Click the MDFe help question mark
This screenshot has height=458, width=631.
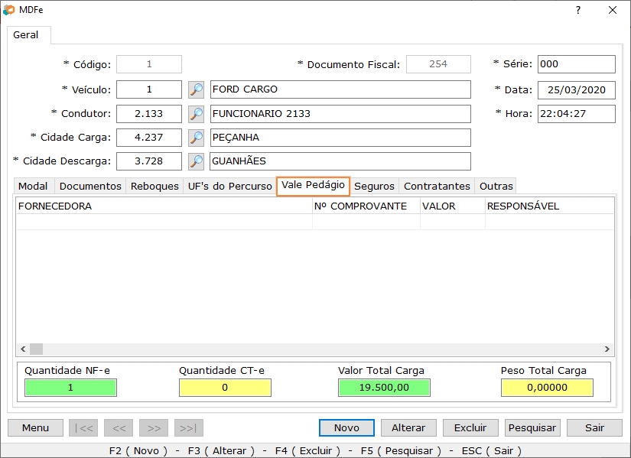coord(578,10)
